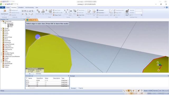Open the Parameters dropdown

101,13
